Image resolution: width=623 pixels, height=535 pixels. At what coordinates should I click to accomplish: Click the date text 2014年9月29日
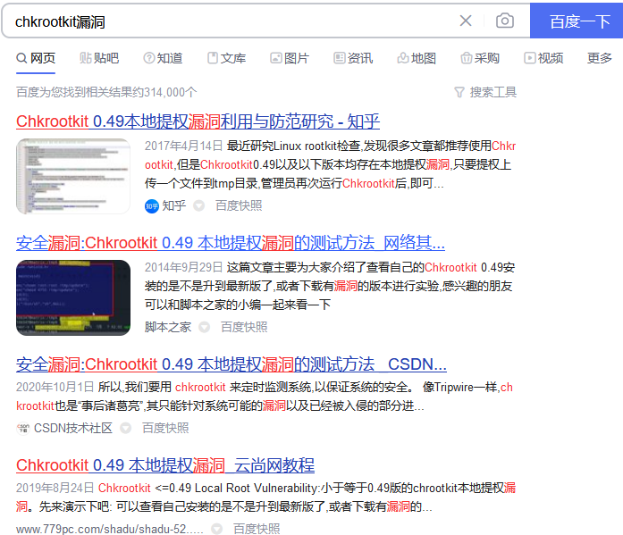[183, 267]
